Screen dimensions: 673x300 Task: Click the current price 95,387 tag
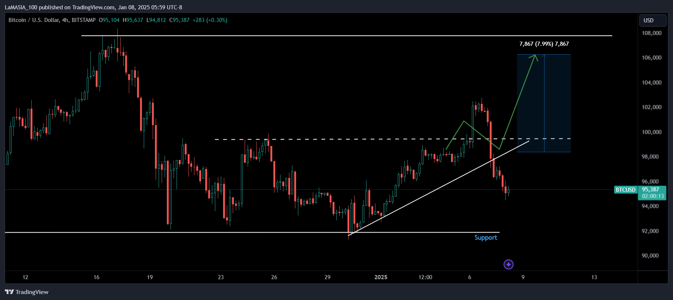point(650,189)
